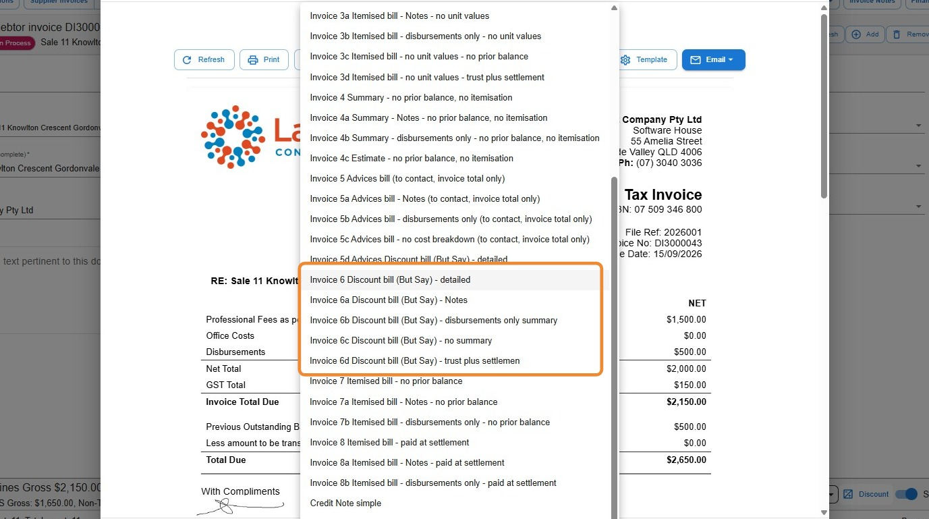Click the With Compliments text
Screen dimensions: 929x519
[240, 491]
